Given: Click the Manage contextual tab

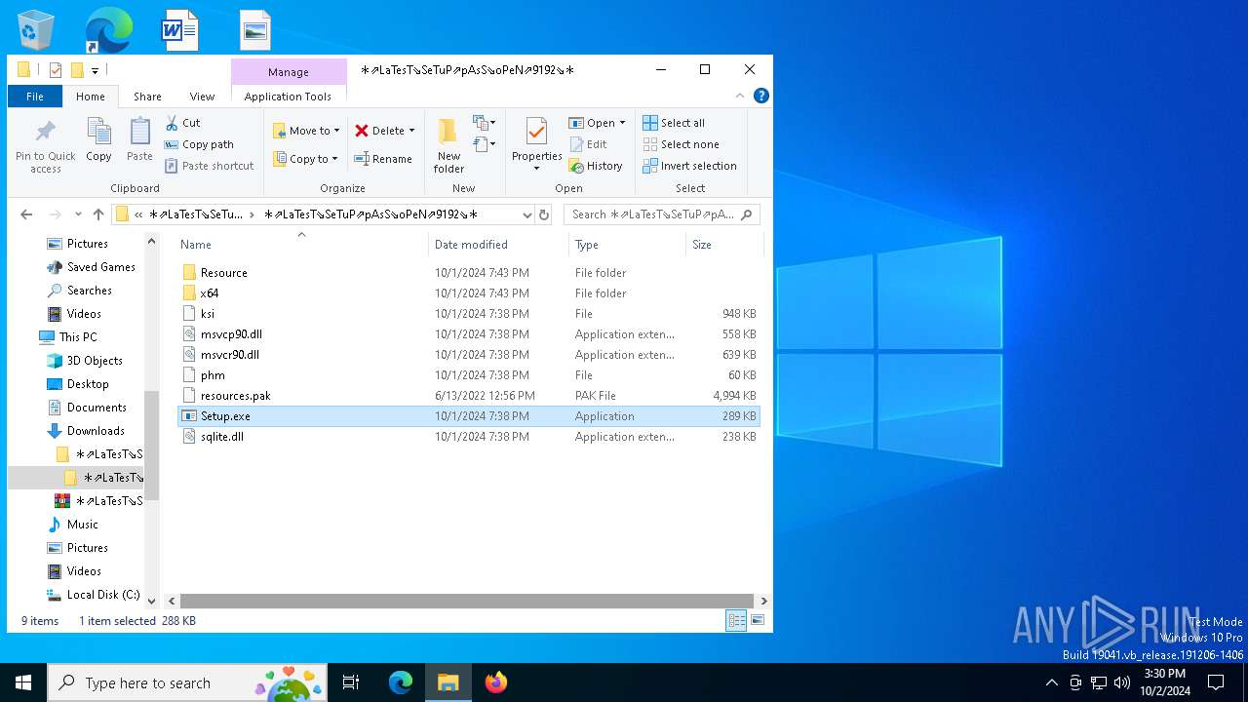Looking at the screenshot, I should coord(289,72).
